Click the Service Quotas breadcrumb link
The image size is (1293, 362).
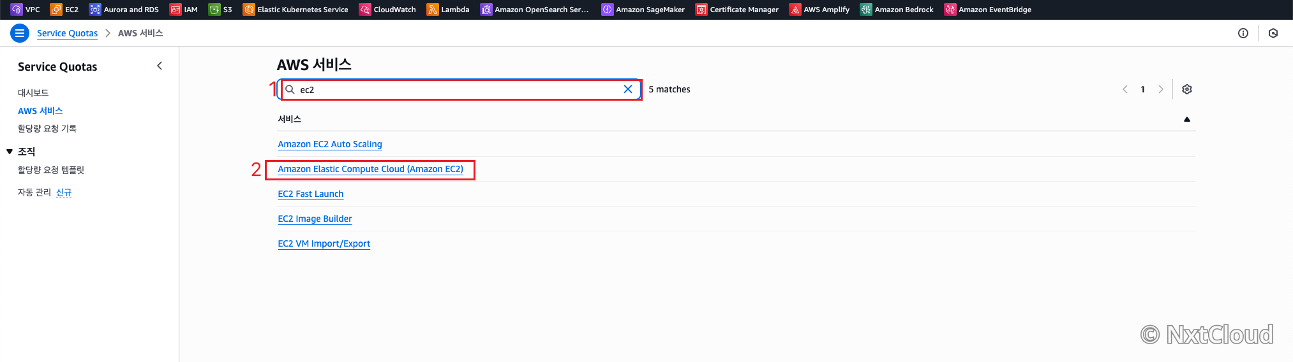pyautogui.click(x=67, y=33)
